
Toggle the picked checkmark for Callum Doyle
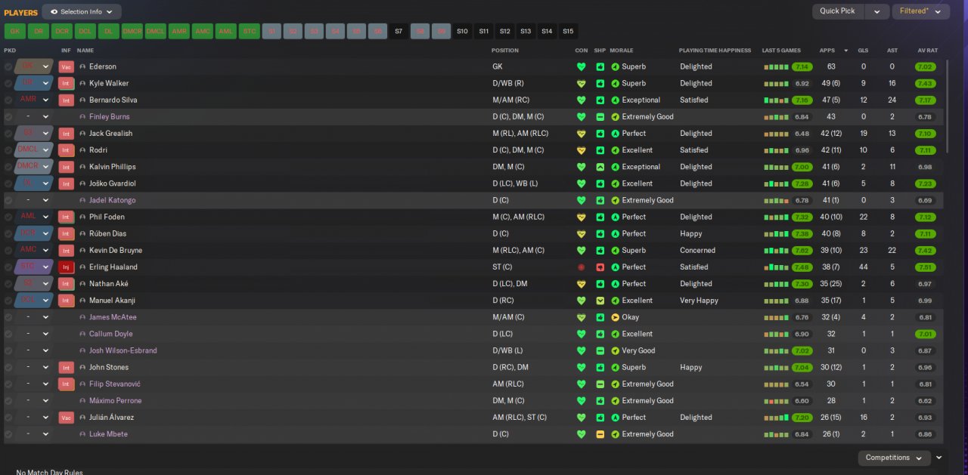pos(8,334)
